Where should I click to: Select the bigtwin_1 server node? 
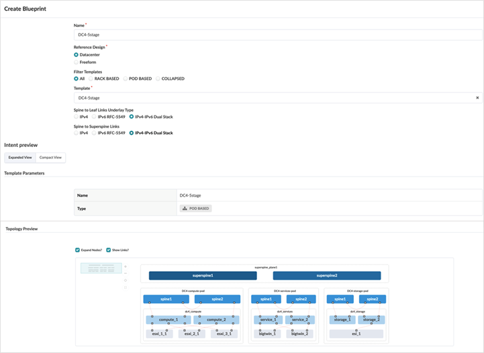[267, 334]
